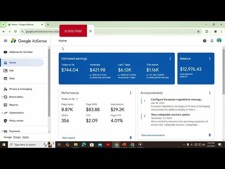The height and width of the screenshot is (169, 225).
Task: Open 'New collapsible anchors option' announcement
Action: point(171,114)
